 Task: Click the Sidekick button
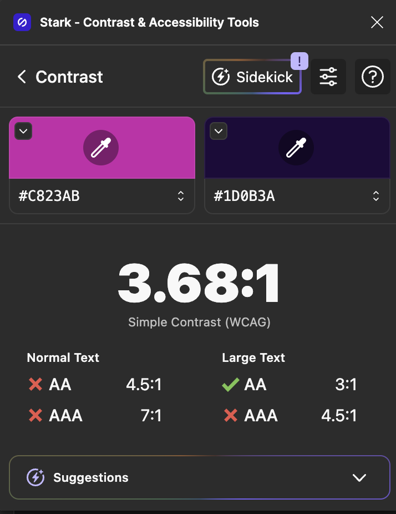click(252, 77)
